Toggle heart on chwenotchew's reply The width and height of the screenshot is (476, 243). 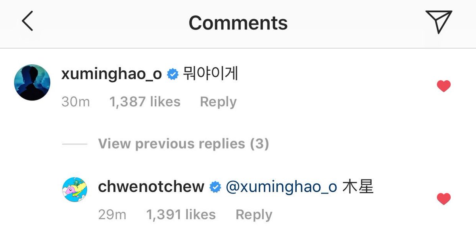click(443, 199)
